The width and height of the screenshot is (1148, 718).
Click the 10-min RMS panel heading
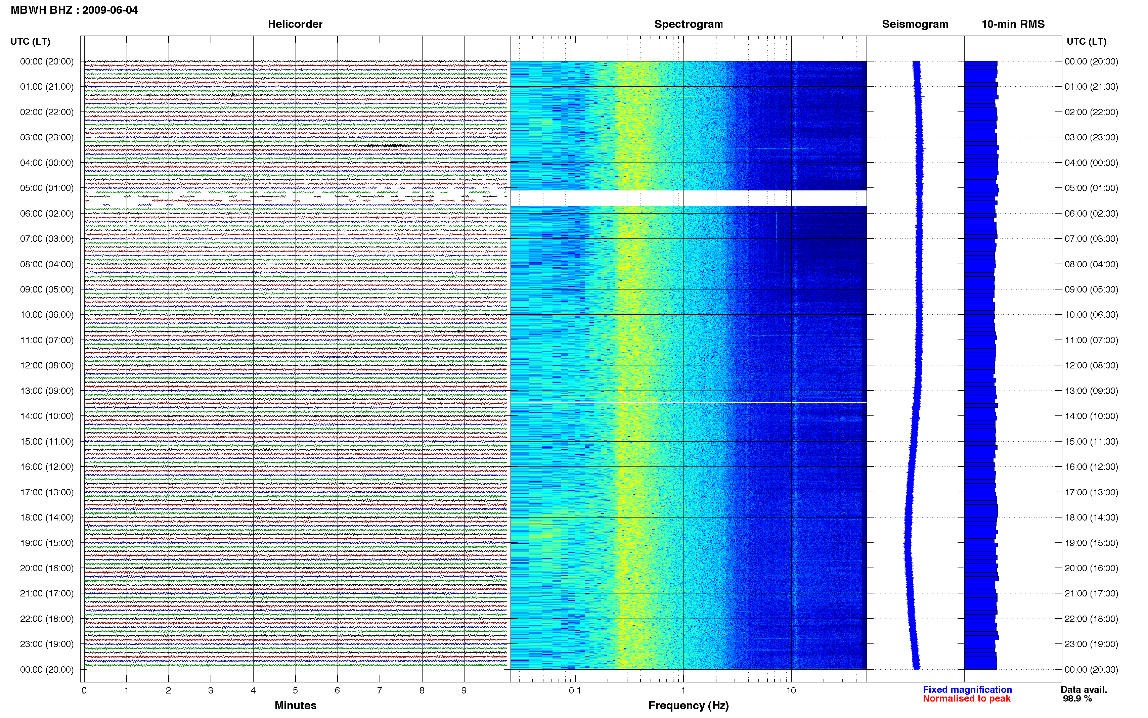[1013, 24]
